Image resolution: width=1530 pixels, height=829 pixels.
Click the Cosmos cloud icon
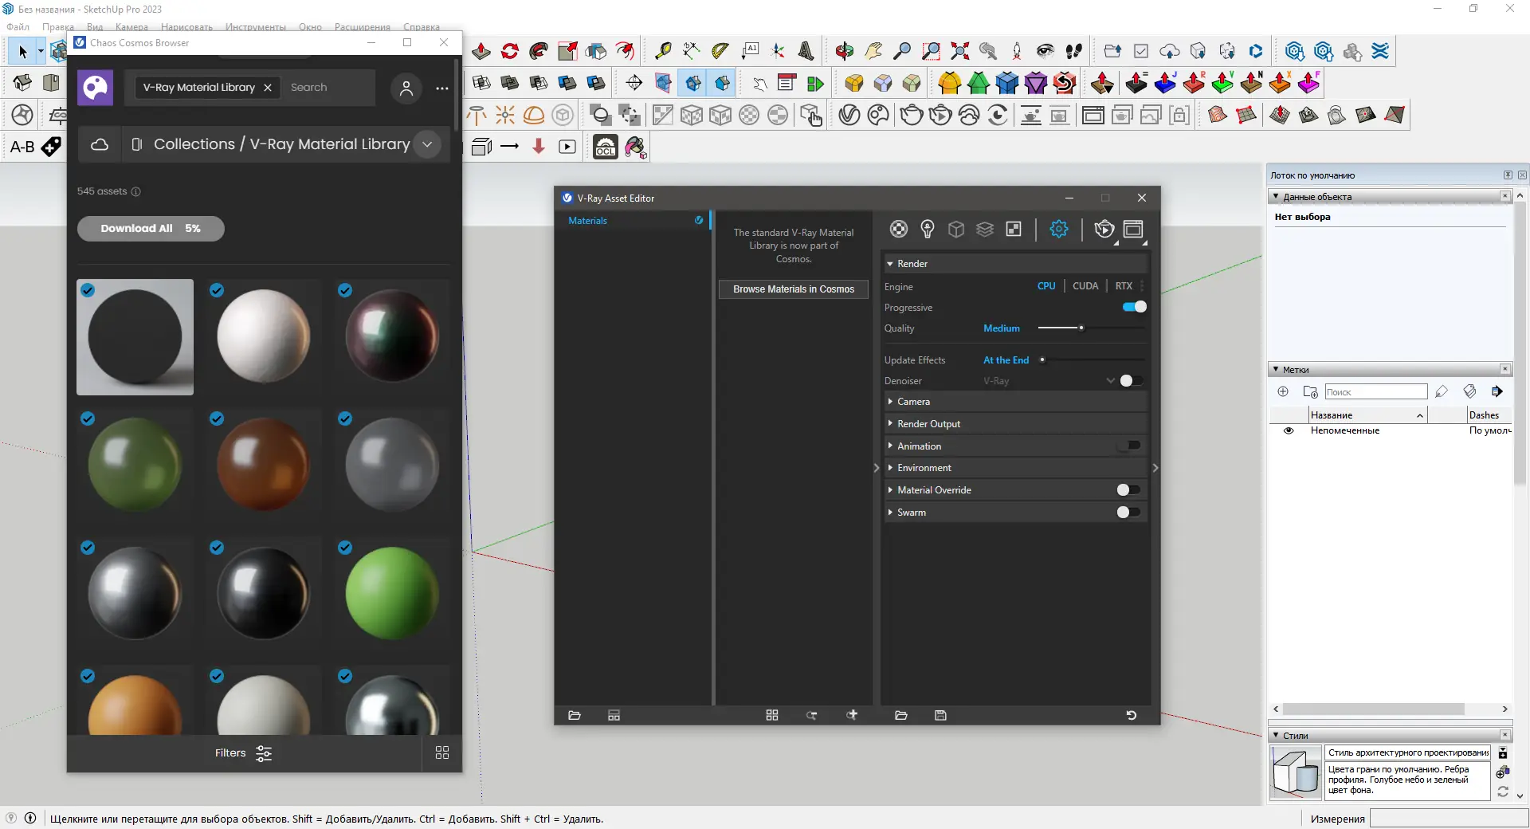(100, 144)
